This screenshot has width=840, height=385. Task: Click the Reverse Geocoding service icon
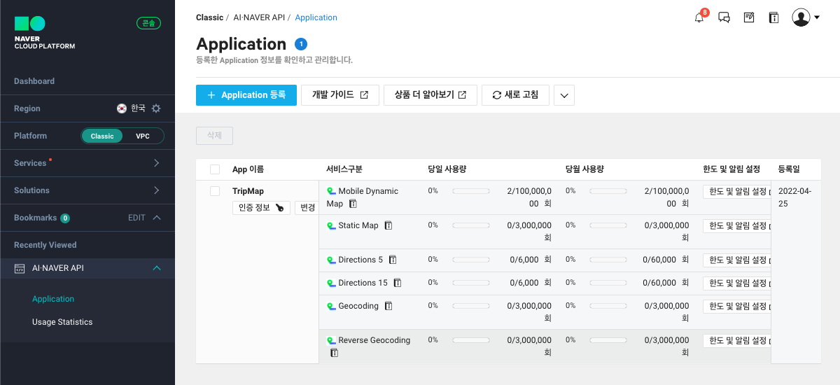point(331,340)
